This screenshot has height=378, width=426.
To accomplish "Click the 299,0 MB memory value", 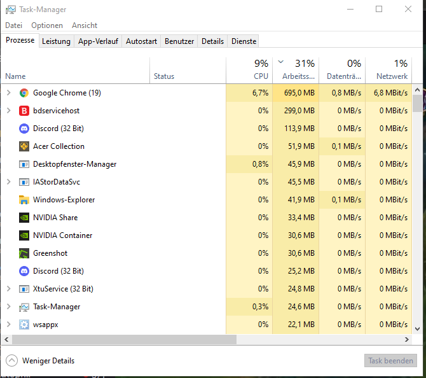I will [x=299, y=111].
